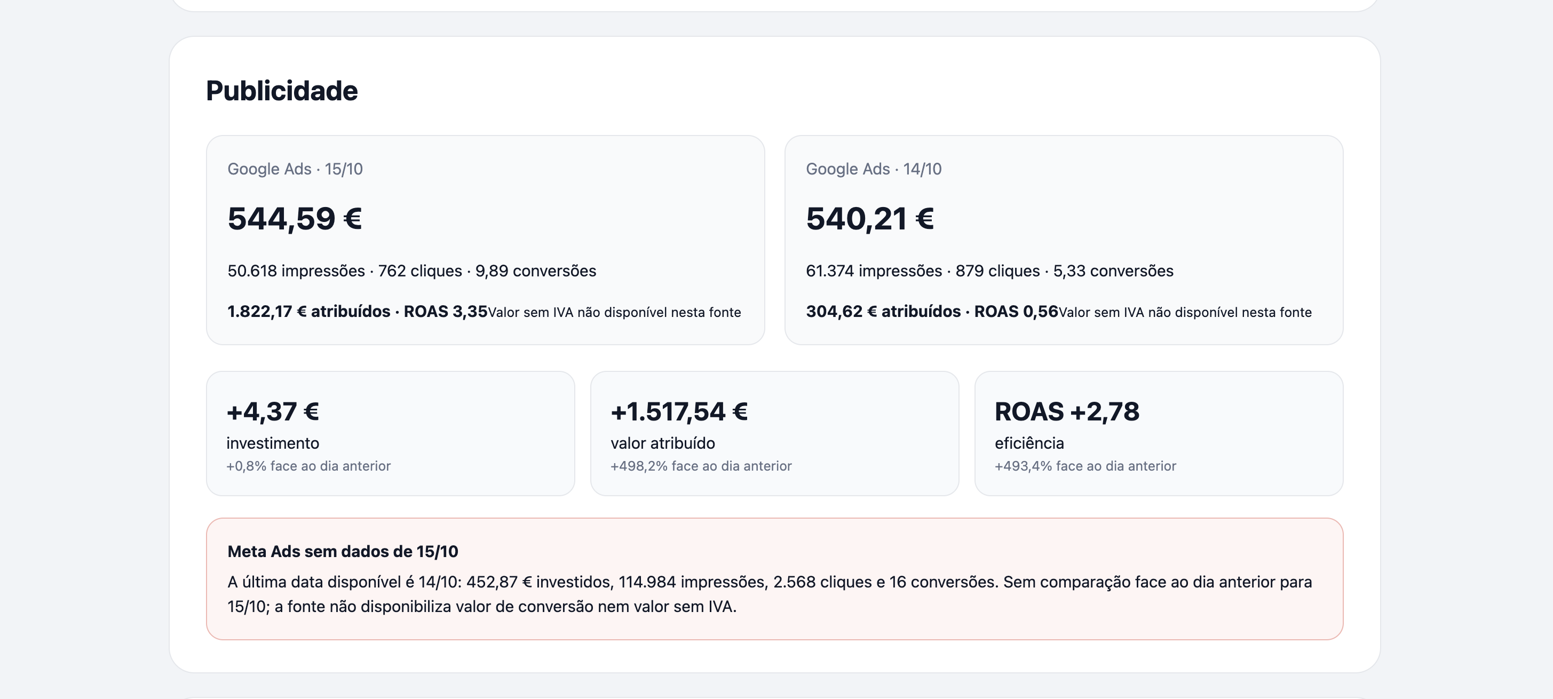Click the Meta Ads alert description paragraph
1553x699 pixels.
[770, 594]
